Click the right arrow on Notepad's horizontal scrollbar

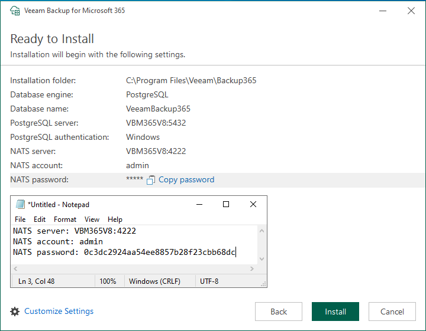[253, 269]
